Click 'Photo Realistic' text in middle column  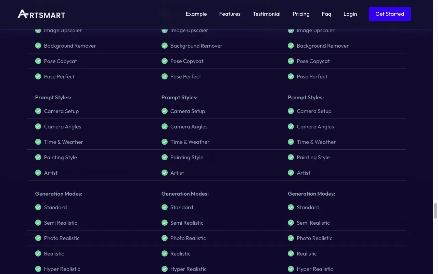tap(188, 238)
